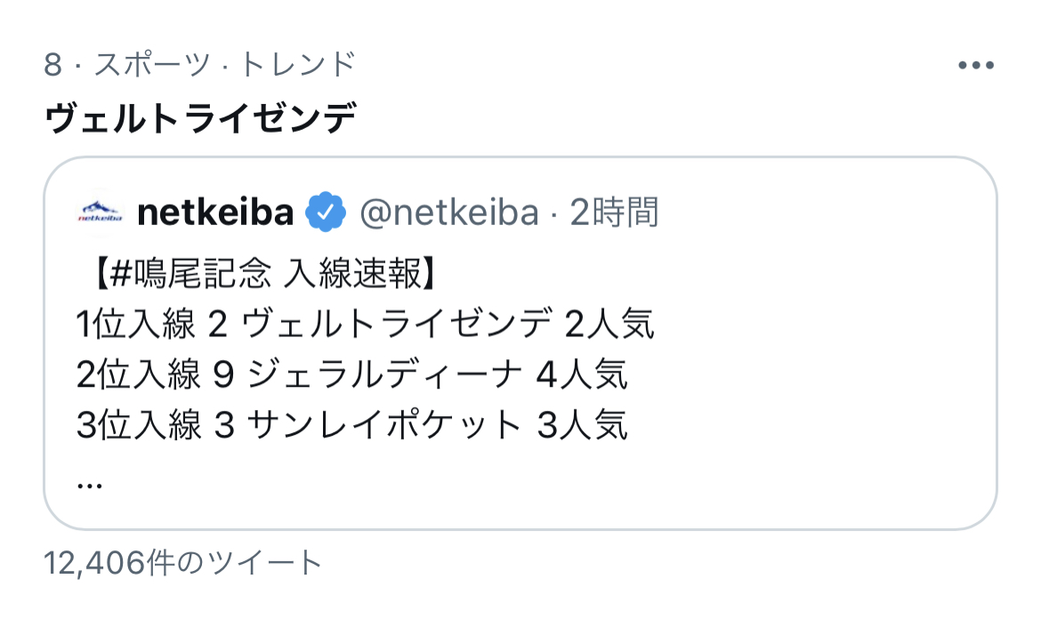Click the 12,406件のツイート count
1041x627 pixels.
coord(183,562)
